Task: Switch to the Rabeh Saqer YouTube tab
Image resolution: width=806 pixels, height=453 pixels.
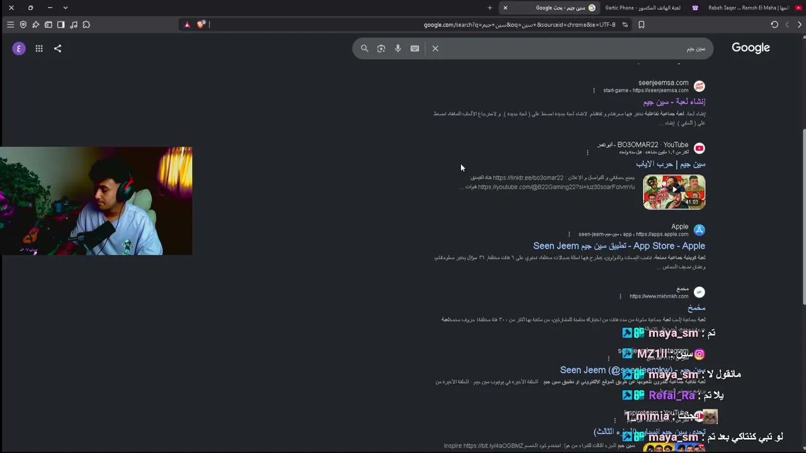Action: coord(753,8)
